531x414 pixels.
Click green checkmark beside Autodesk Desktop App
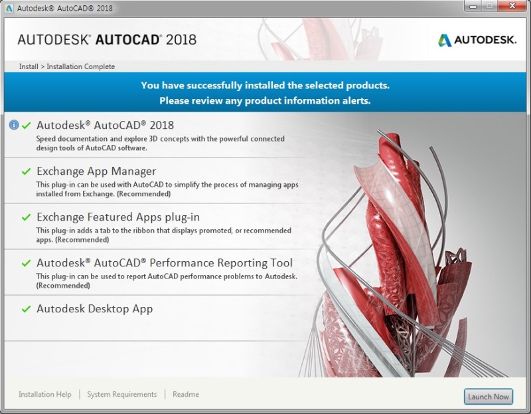point(26,309)
